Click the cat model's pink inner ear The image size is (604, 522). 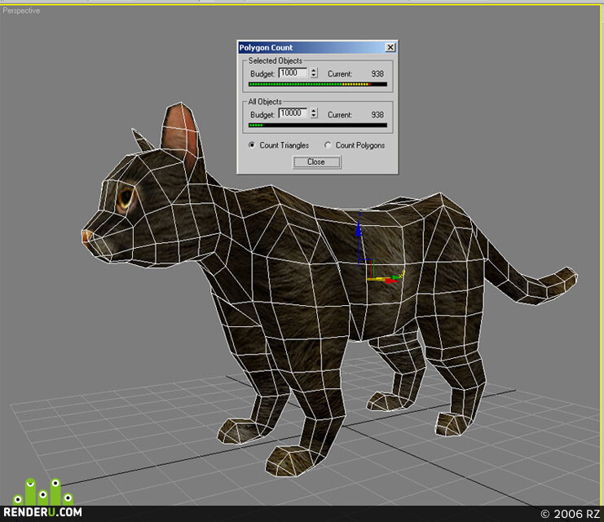coord(180,133)
